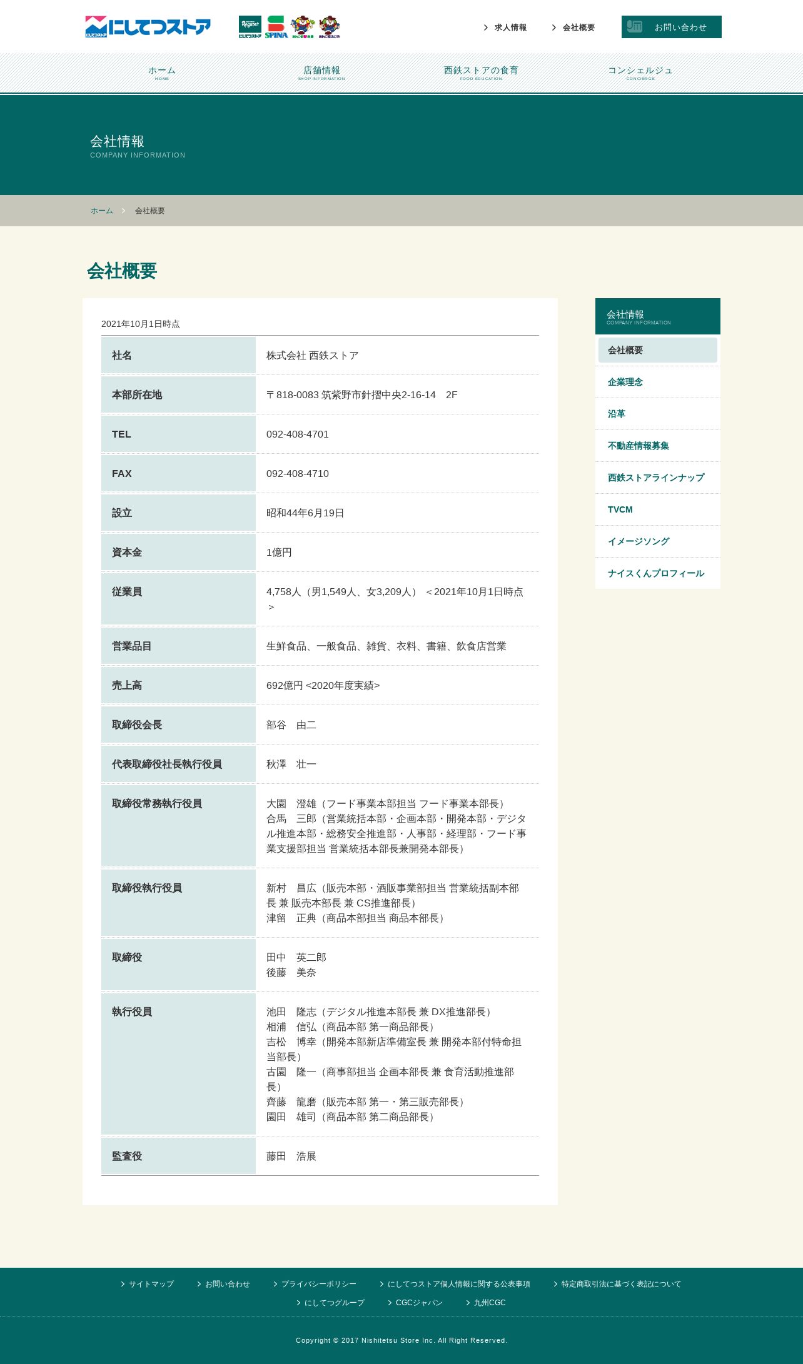Open 西鉄ストアの食育 navigation item
803x1364 pixels.
click(x=481, y=73)
